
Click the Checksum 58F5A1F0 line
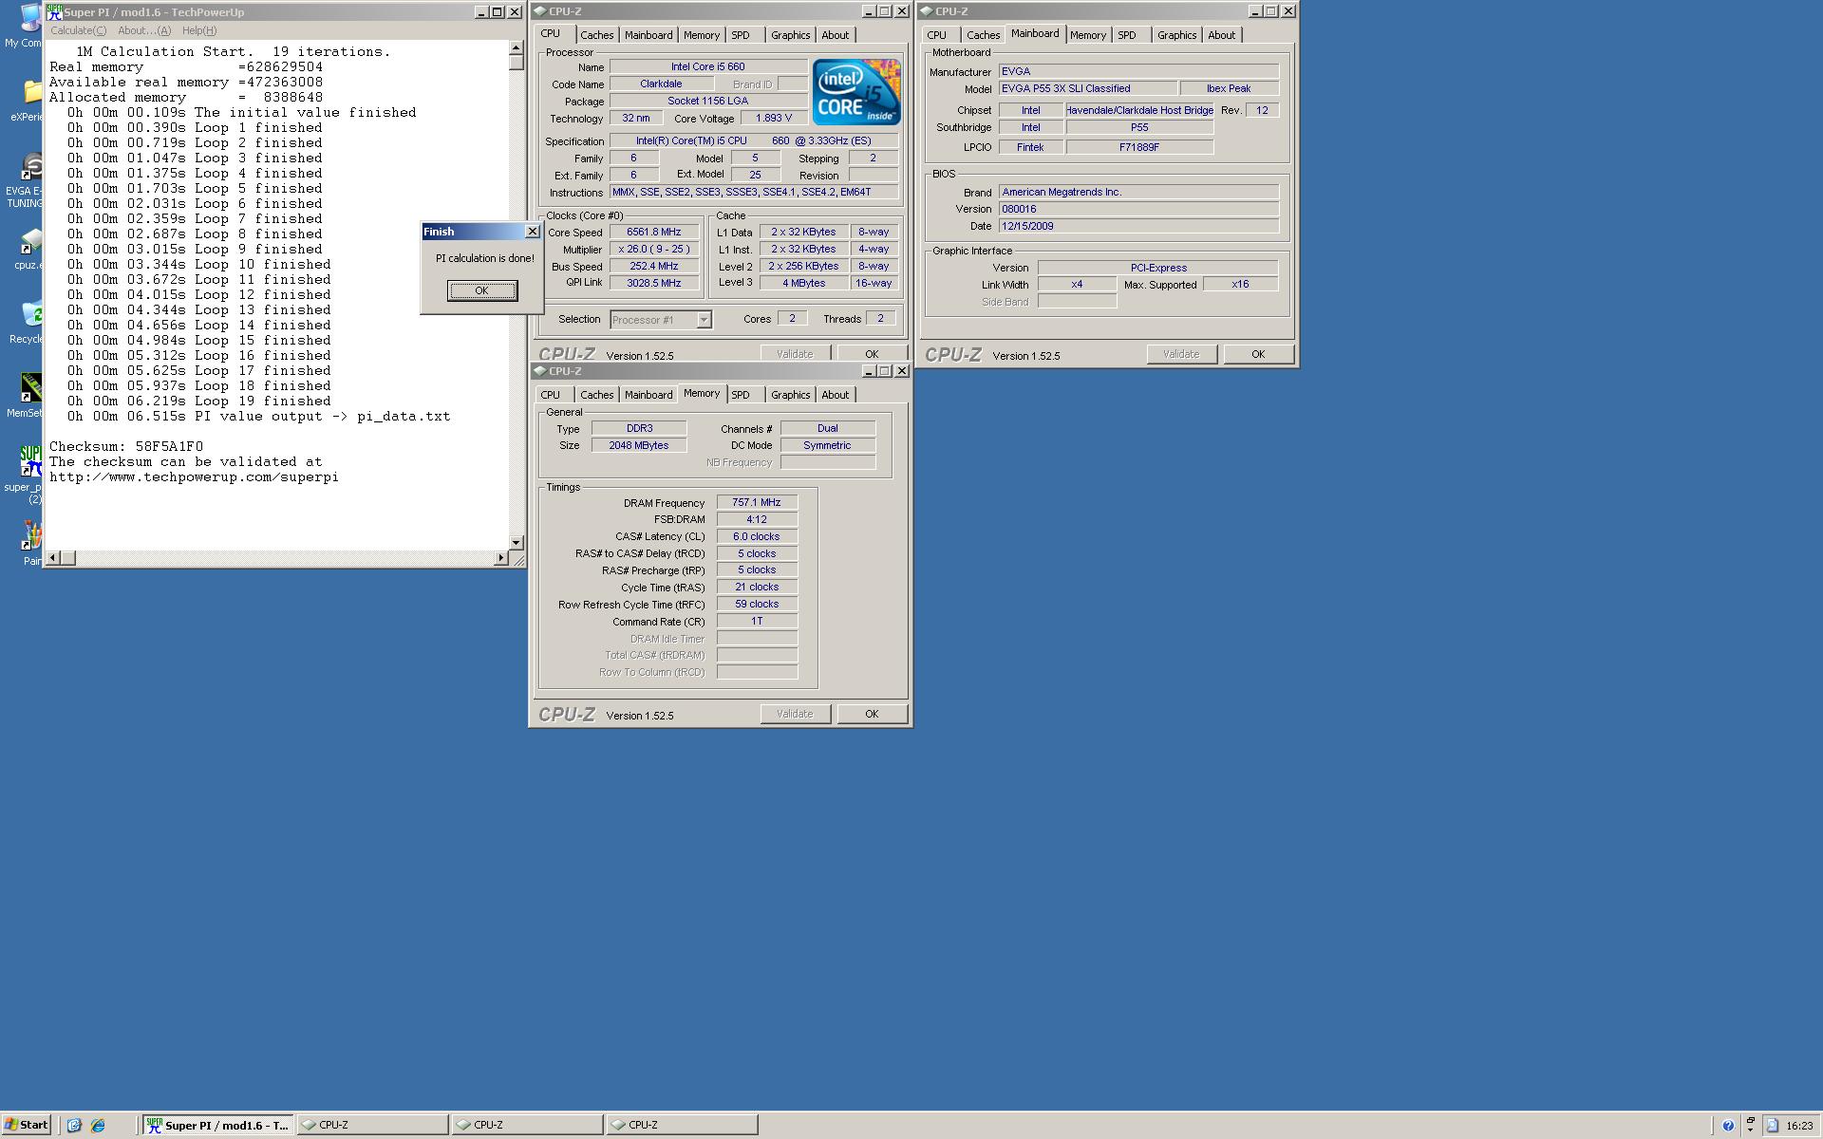[126, 446]
